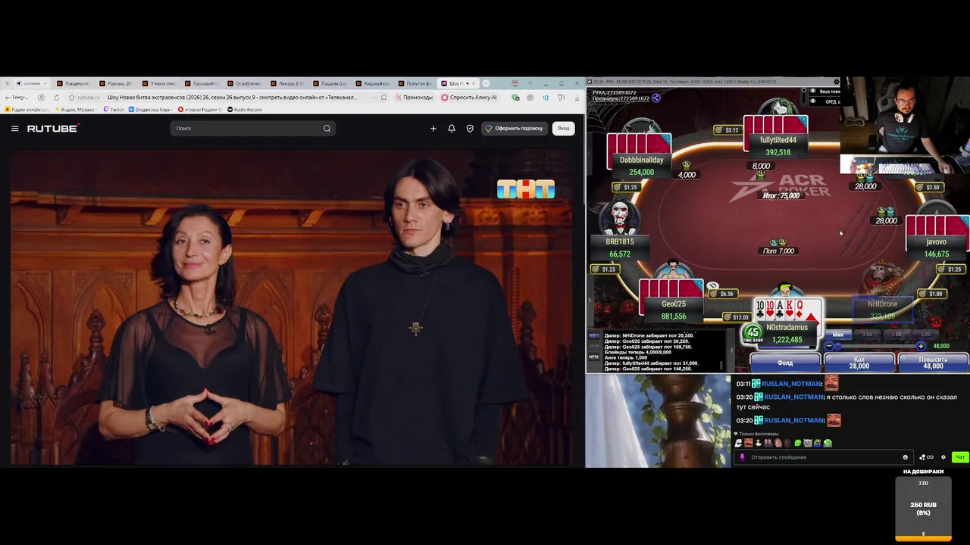Click the purple microphone icon in chat input

coord(742,457)
